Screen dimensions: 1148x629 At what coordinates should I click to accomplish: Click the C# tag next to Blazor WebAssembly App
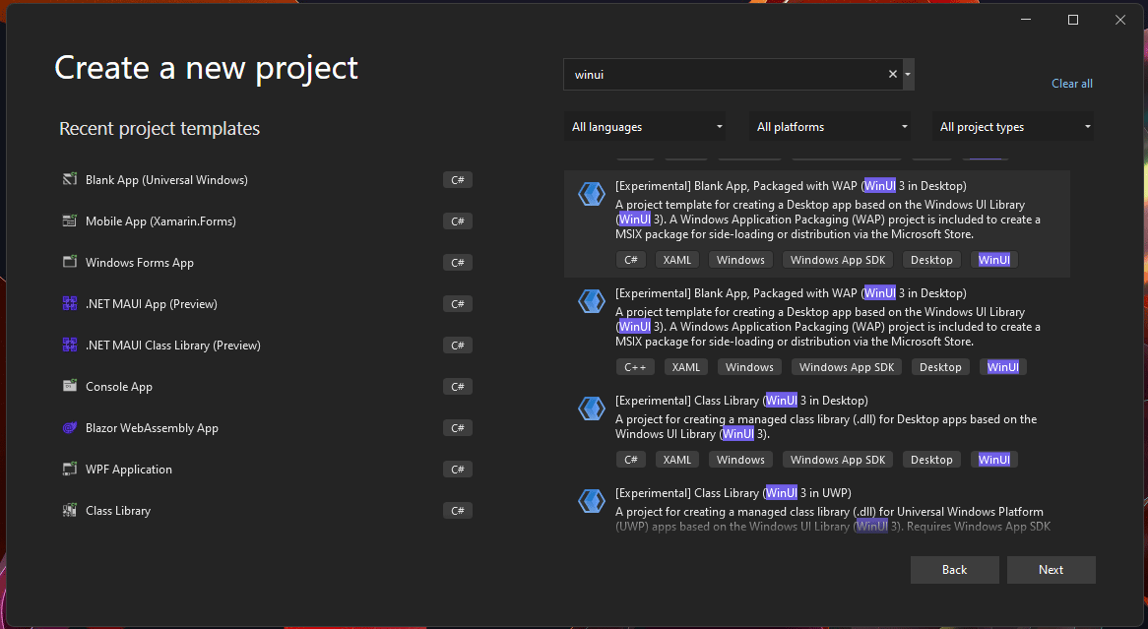tap(458, 427)
